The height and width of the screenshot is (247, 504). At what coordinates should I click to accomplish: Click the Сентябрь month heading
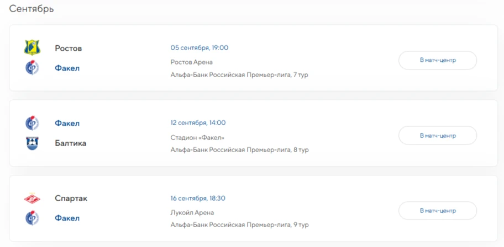coord(32,9)
